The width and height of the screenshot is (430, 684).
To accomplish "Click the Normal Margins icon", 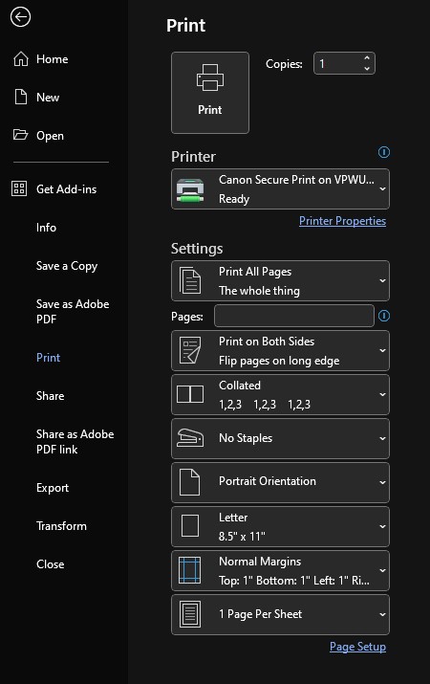I will pos(190,570).
